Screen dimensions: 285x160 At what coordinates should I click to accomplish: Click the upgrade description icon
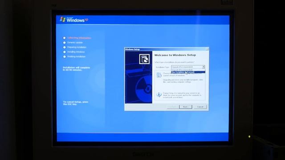pos(159,75)
